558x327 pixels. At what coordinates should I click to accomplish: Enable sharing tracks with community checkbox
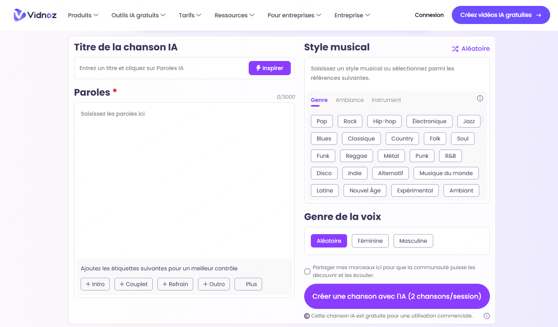[x=307, y=272]
